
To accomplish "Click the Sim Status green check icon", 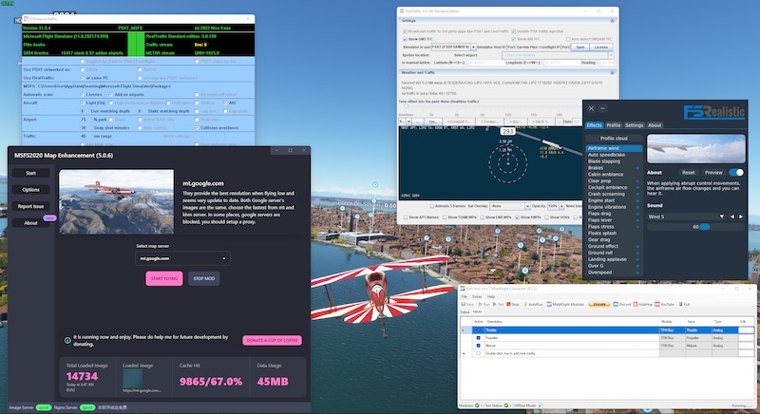I will pyautogui.click(x=506, y=405).
